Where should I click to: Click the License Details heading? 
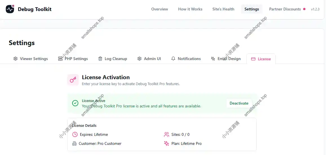coord(84,125)
